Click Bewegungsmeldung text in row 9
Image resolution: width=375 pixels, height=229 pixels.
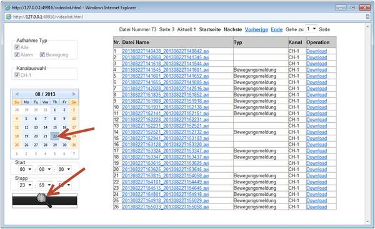click(255, 100)
